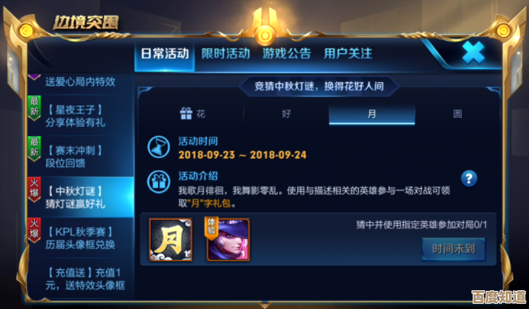Click the red 火爆 badge beside 中秋灯谜
The width and height of the screenshot is (529, 309).
click(34, 189)
